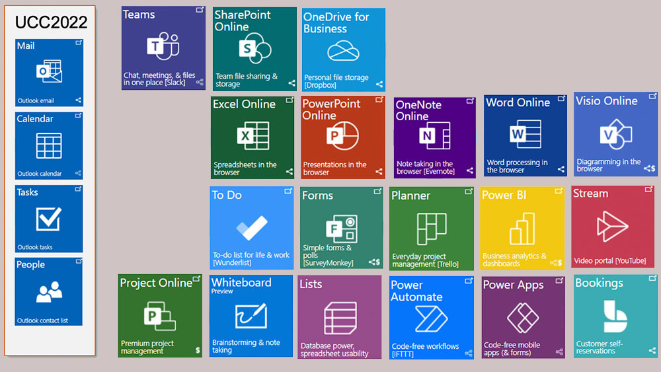Image resolution: width=661 pixels, height=372 pixels.
Task: Click the PowerPoint Online icon
Action: 342,137
